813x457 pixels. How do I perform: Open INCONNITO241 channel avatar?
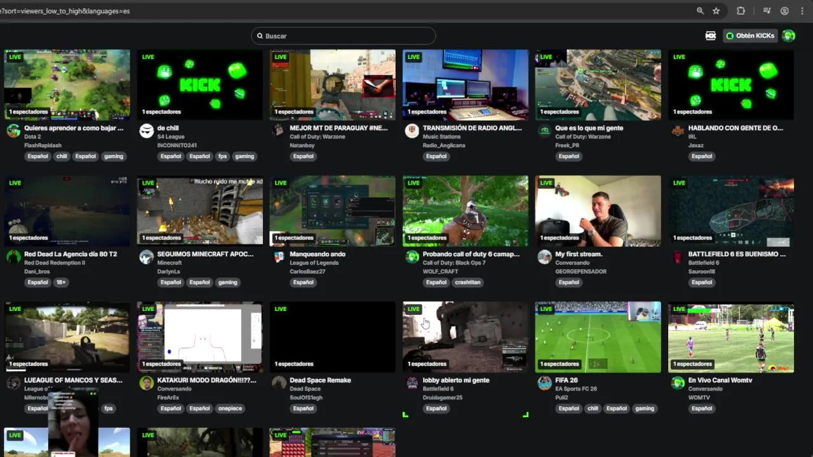[x=147, y=131]
